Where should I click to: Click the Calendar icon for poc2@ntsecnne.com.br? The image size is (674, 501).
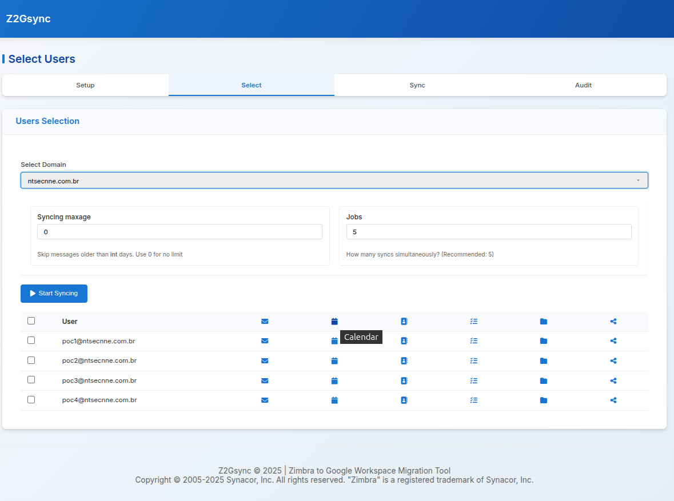tap(334, 360)
